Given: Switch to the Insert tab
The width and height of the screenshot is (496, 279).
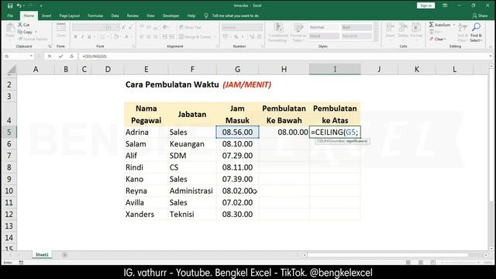Looking at the screenshot, I should point(46,15).
